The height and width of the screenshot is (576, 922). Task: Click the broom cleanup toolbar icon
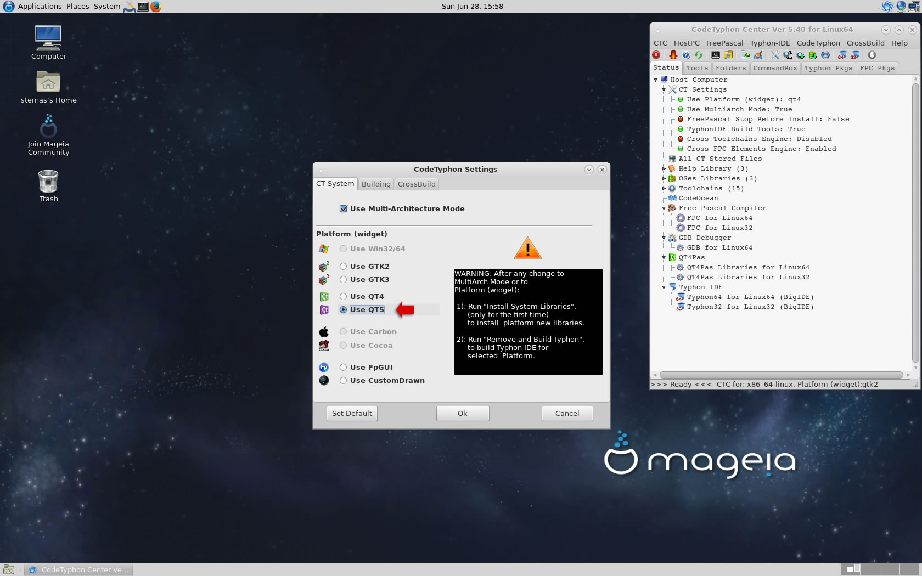click(x=758, y=55)
